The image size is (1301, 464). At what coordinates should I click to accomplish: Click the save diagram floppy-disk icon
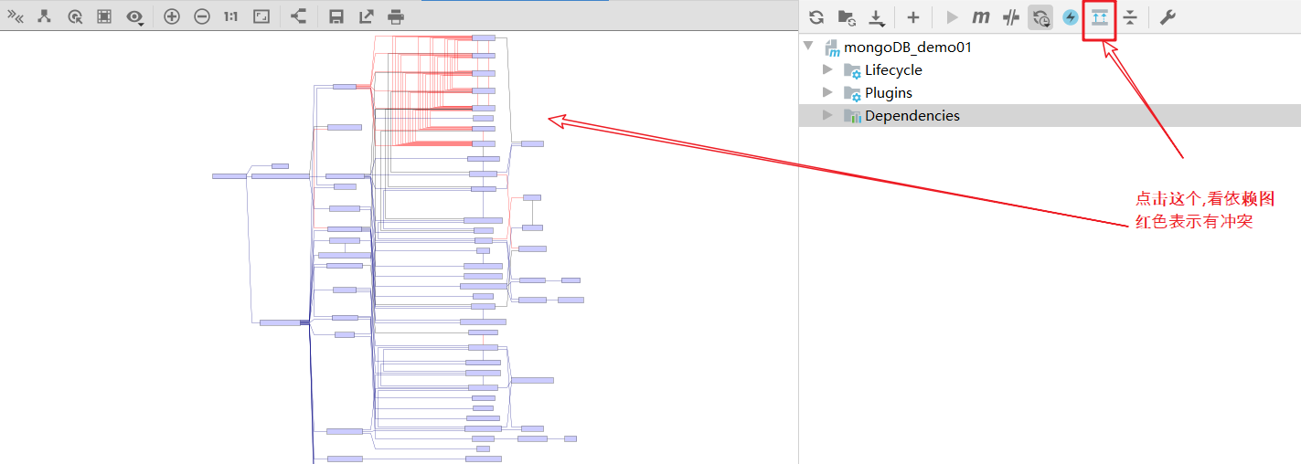pos(336,16)
